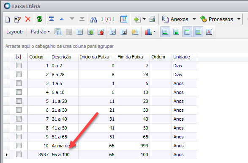The width and height of the screenshot is (248, 163).
Task: Select the Unidade cell 'Dias' in row '0 a 7'
Action: click(x=185, y=66)
